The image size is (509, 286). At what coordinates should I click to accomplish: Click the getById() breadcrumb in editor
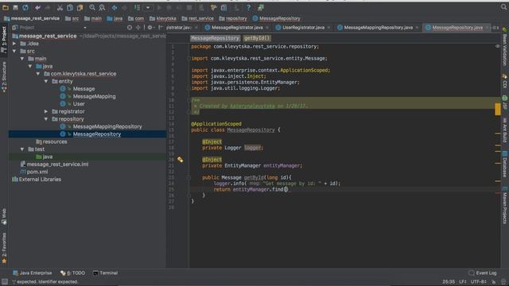257,38
